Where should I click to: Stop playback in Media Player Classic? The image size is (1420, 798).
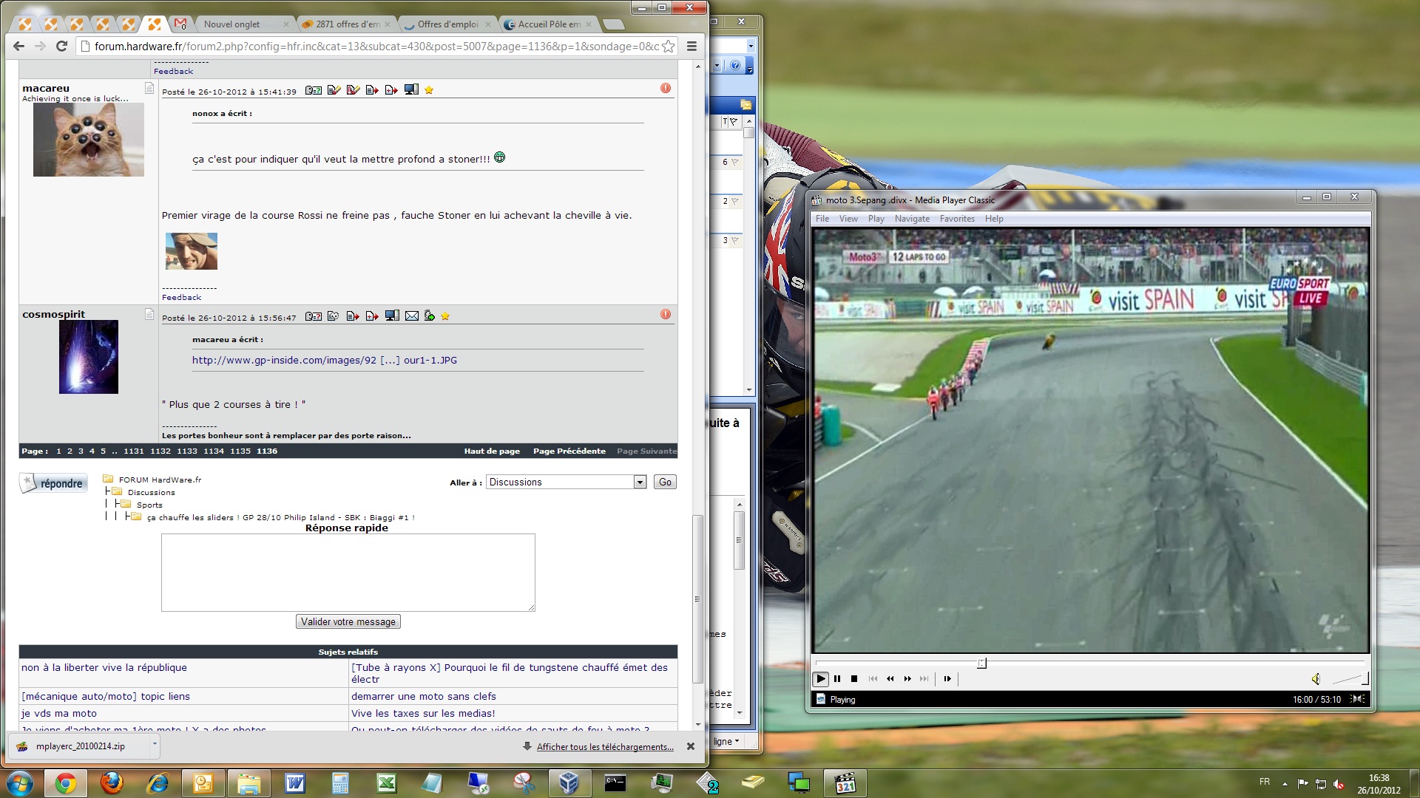click(x=854, y=678)
